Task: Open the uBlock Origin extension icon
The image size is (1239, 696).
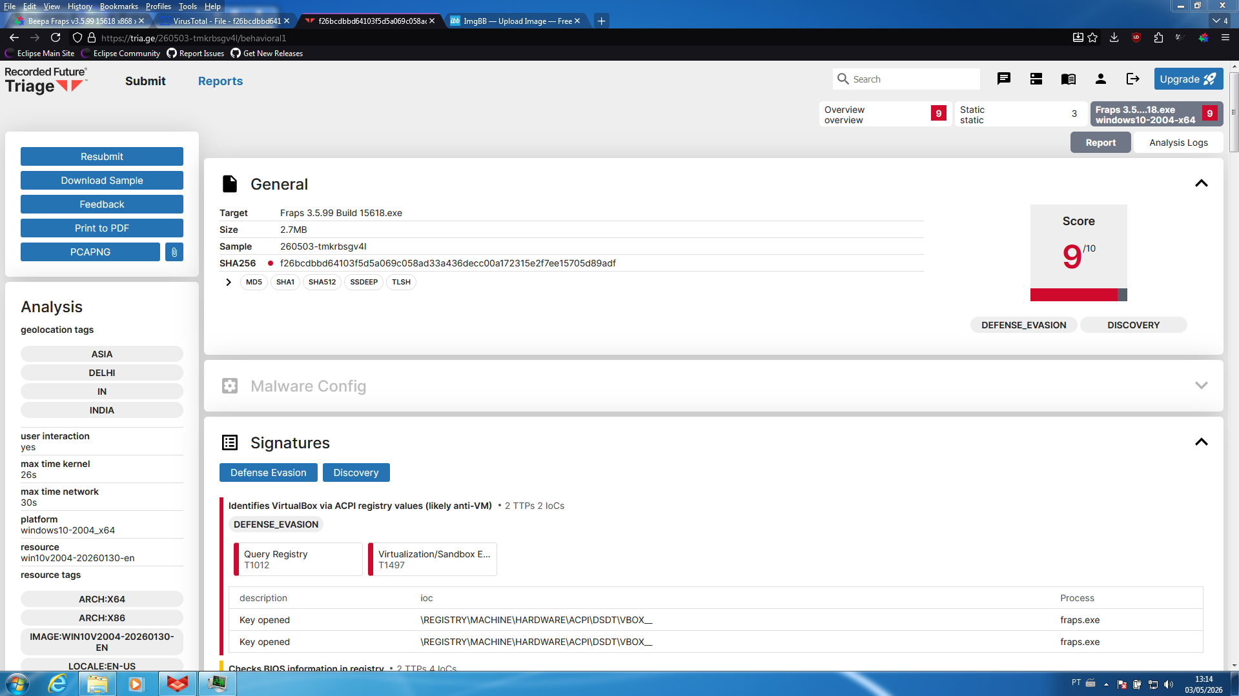Action: pyautogui.click(x=1136, y=37)
